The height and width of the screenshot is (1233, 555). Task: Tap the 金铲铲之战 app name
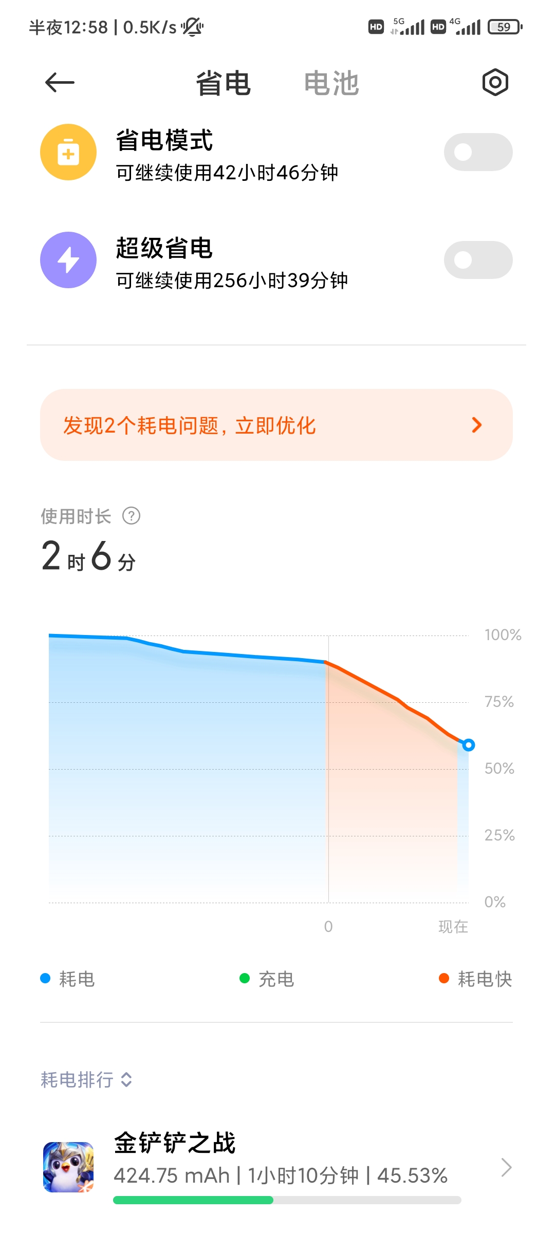click(175, 1143)
